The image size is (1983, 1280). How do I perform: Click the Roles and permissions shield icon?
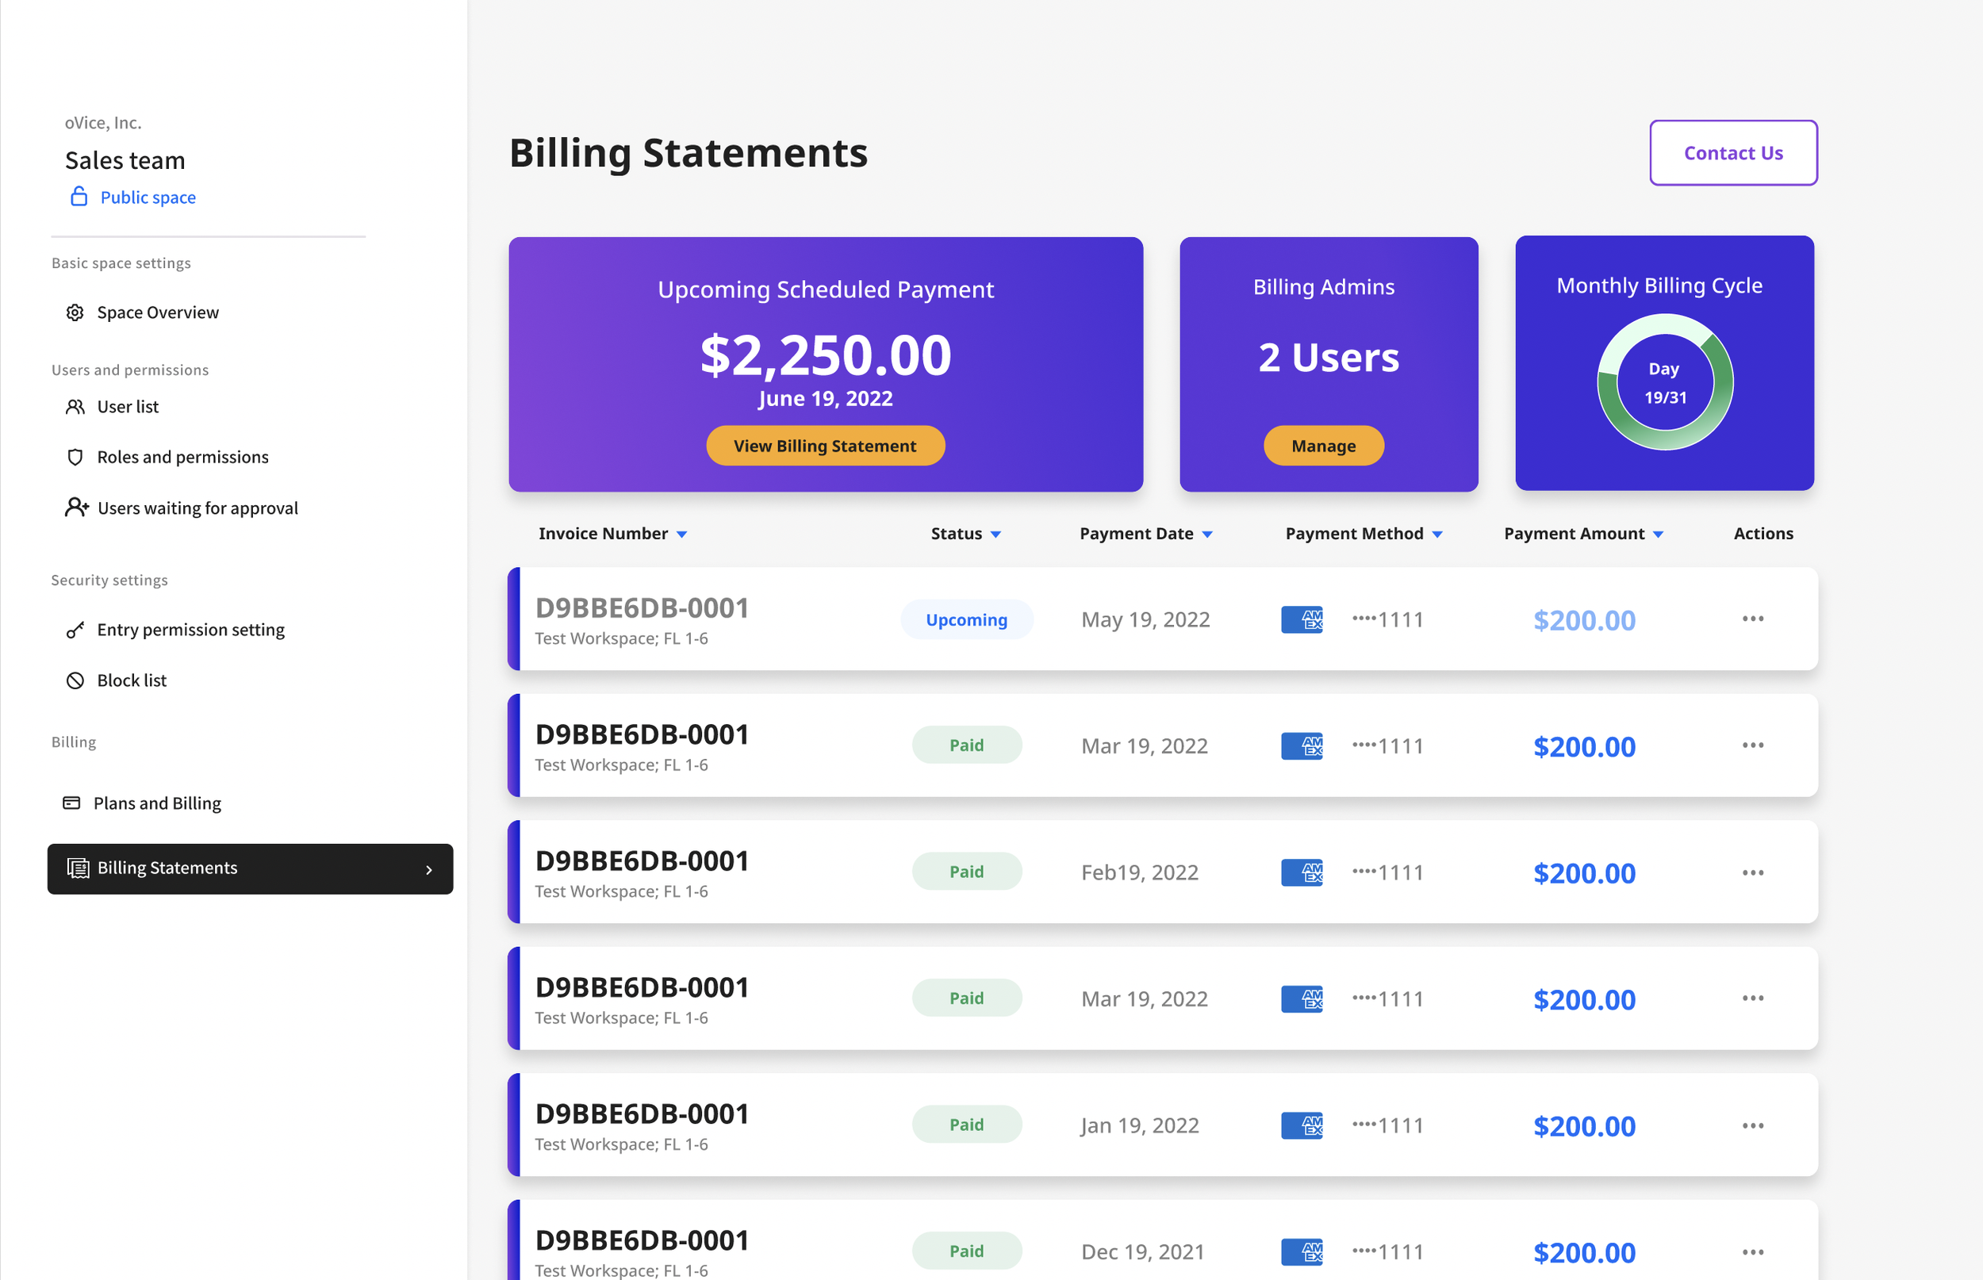click(x=75, y=456)
